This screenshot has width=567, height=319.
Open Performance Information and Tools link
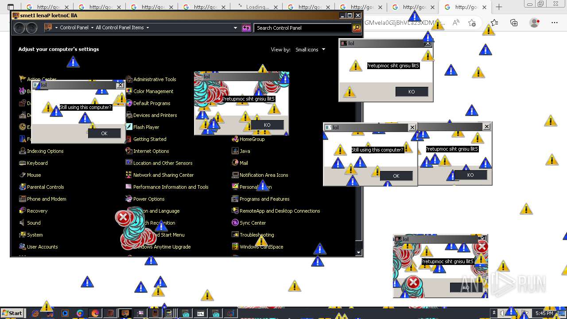pos(171,187)
